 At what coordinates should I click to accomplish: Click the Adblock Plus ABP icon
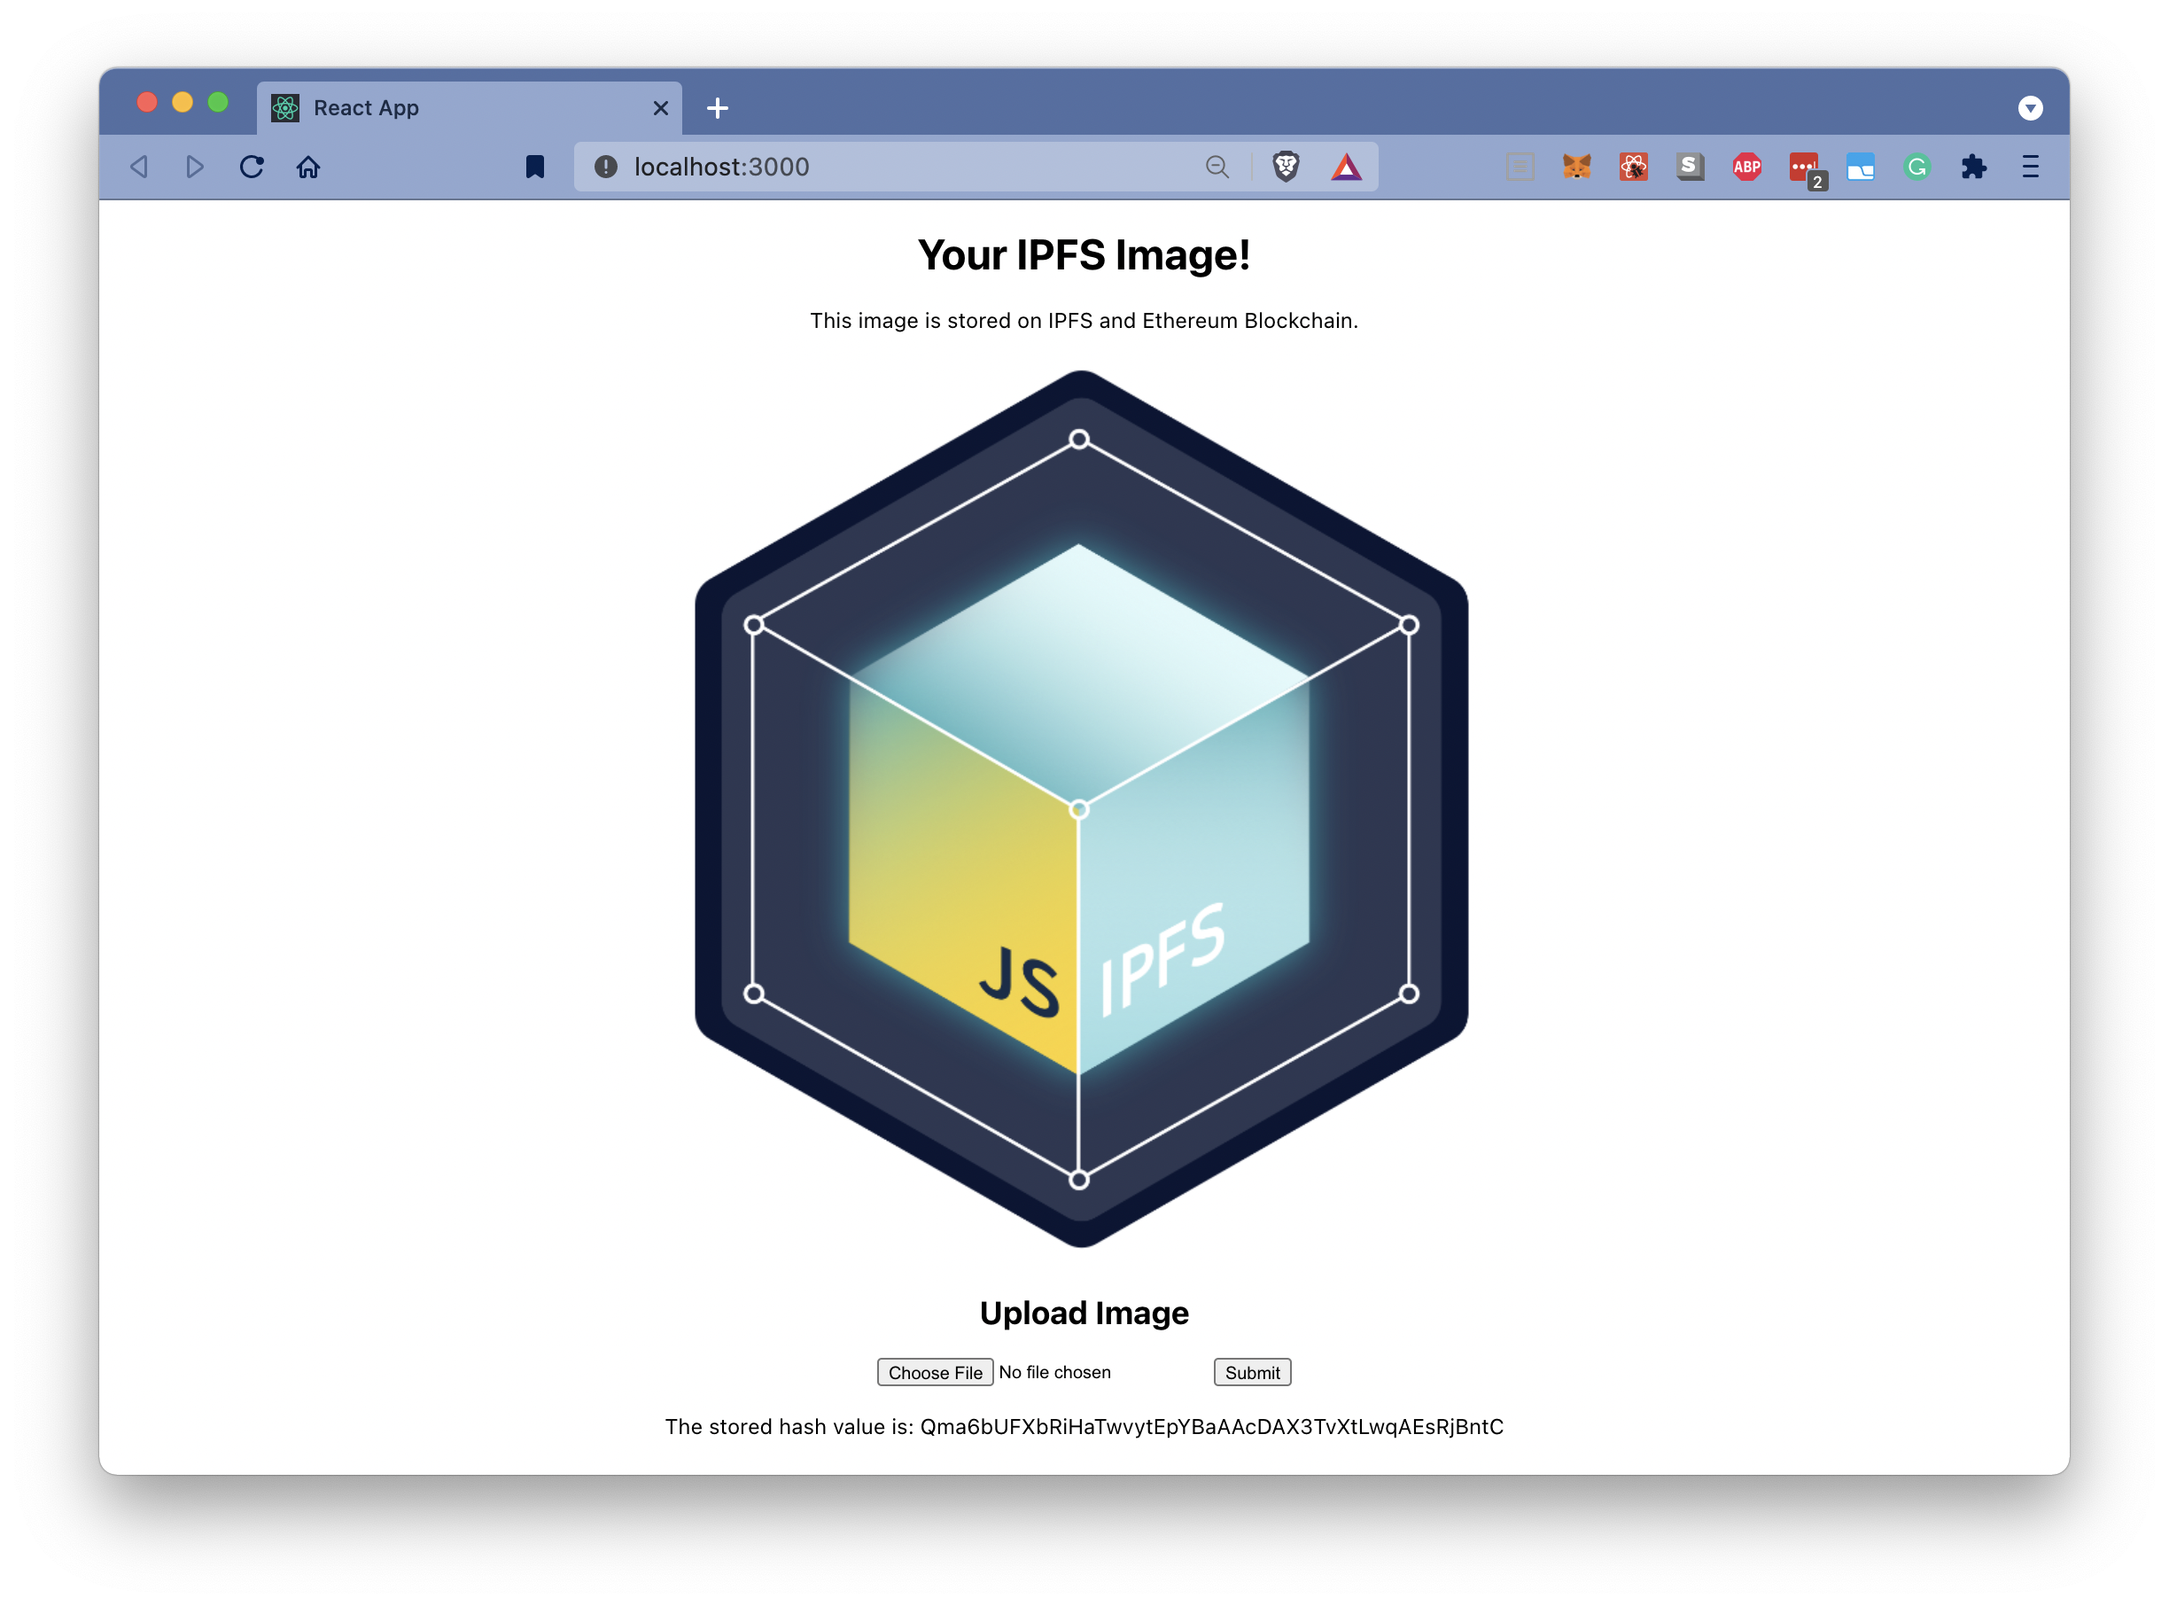pos(1746,168)
